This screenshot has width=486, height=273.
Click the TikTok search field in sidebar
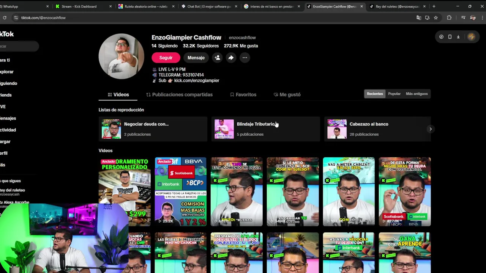tap(19, 46)
